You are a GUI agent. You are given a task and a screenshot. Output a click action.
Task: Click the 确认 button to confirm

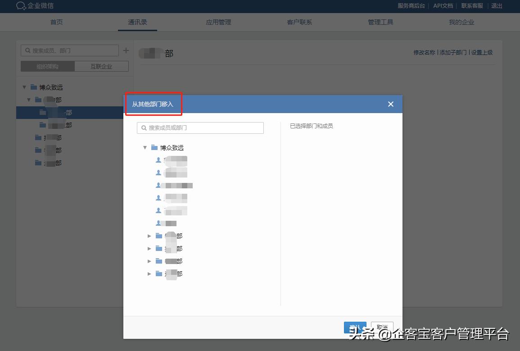point(355,328)
